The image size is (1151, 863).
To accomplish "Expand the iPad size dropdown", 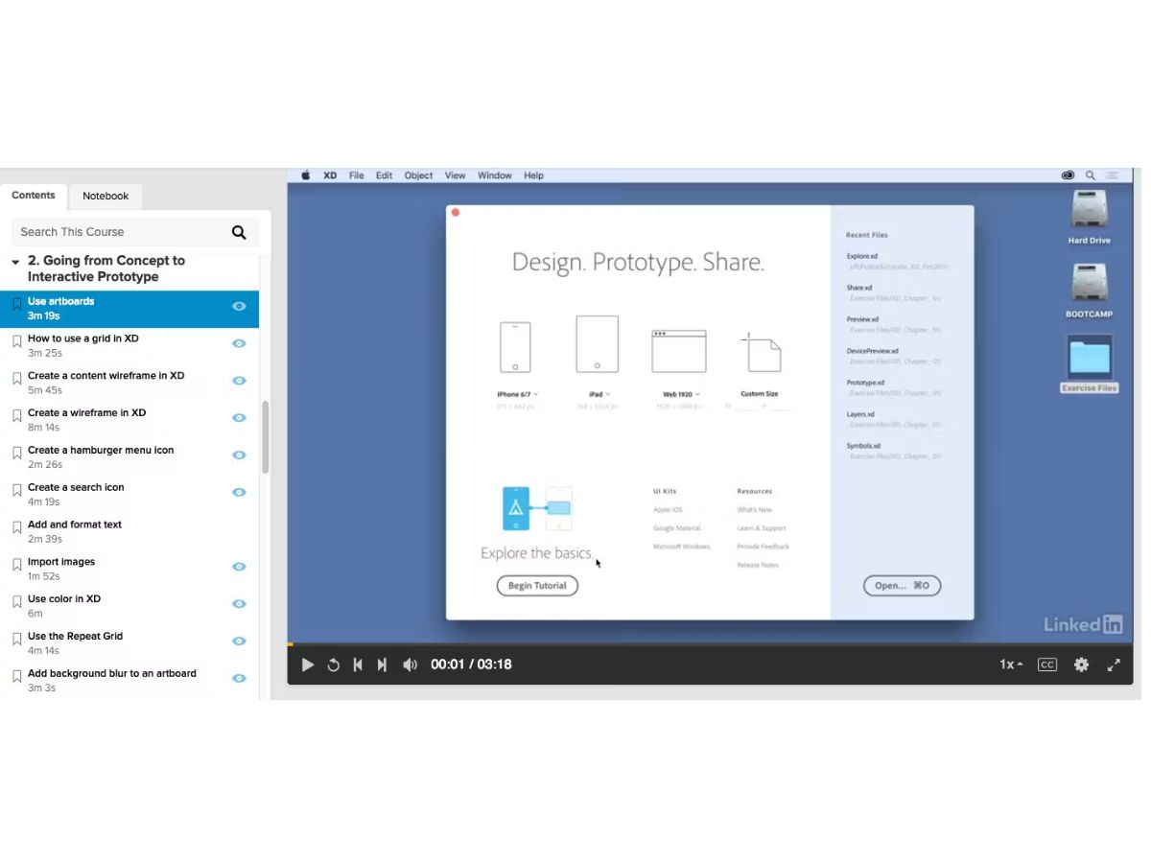I will 608,394.
